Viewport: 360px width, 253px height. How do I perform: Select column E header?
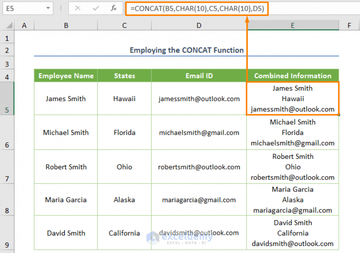293,25
